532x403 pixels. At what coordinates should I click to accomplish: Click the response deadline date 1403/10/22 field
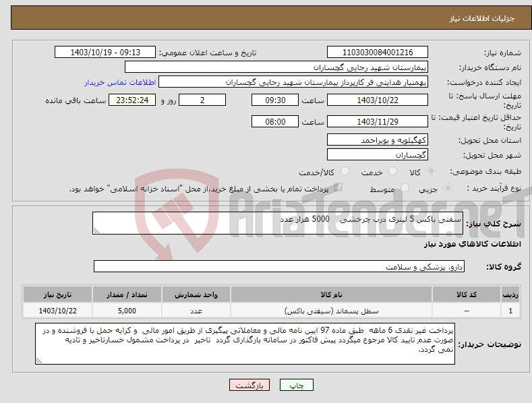pyautogui.click(x=378, y=100)
